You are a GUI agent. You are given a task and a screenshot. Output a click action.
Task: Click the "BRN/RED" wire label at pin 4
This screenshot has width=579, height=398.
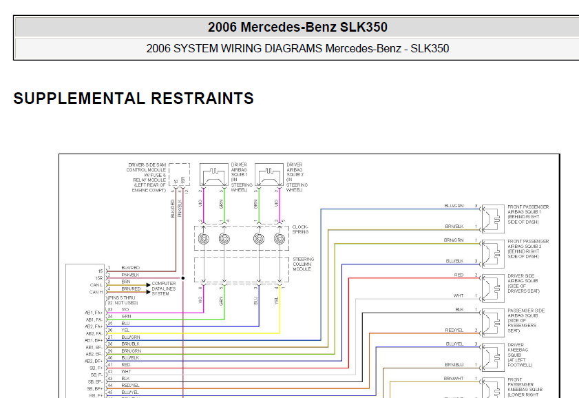point(131,289)
